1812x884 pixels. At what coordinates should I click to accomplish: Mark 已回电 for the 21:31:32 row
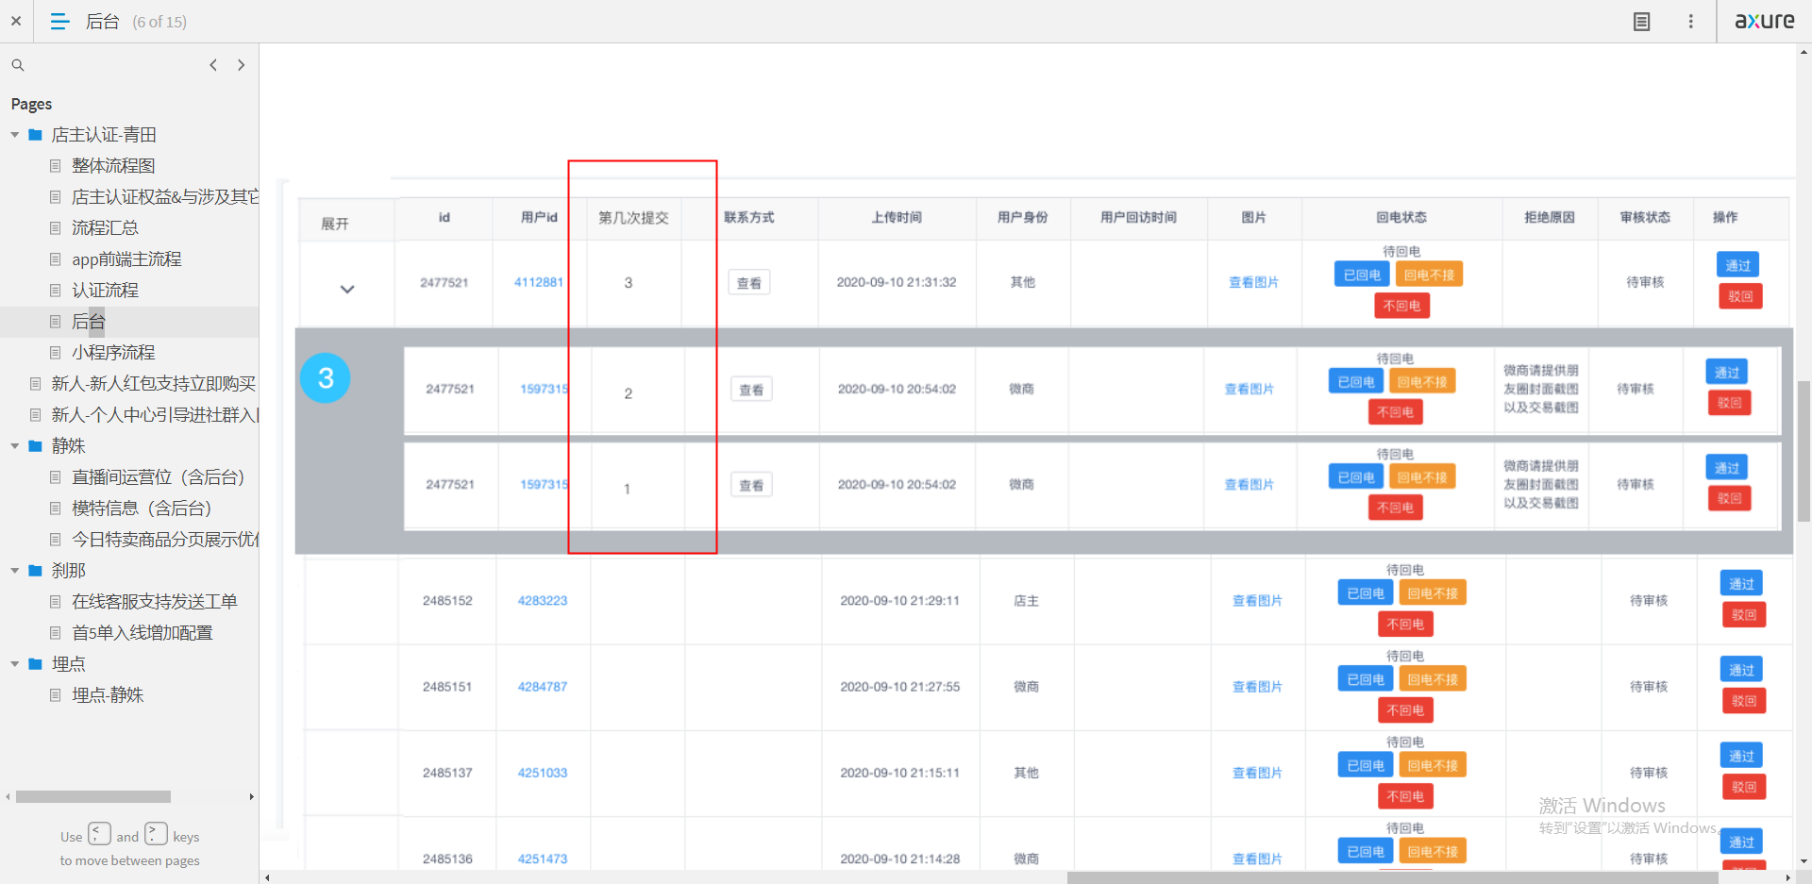[x=1362, y=275]
